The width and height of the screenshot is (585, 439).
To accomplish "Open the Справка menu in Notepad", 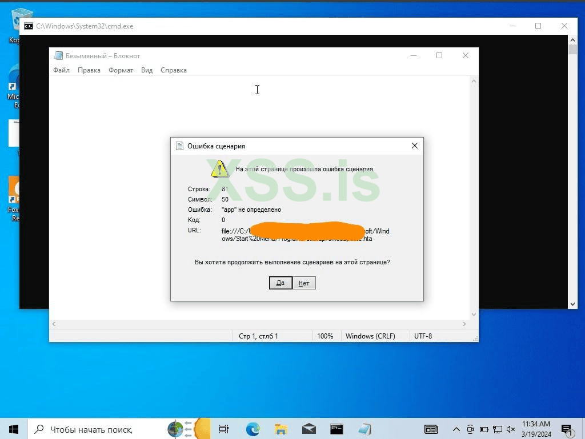I will (174, 70).
